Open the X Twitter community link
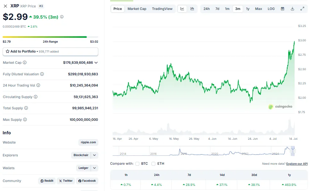This screenshot has width=310, height=191. coord(66,181)
